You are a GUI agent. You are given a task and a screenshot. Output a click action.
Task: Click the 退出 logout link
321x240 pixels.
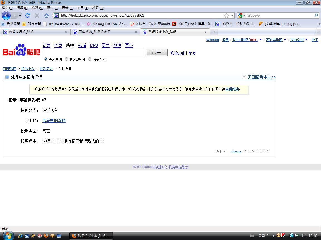[315, 40]
